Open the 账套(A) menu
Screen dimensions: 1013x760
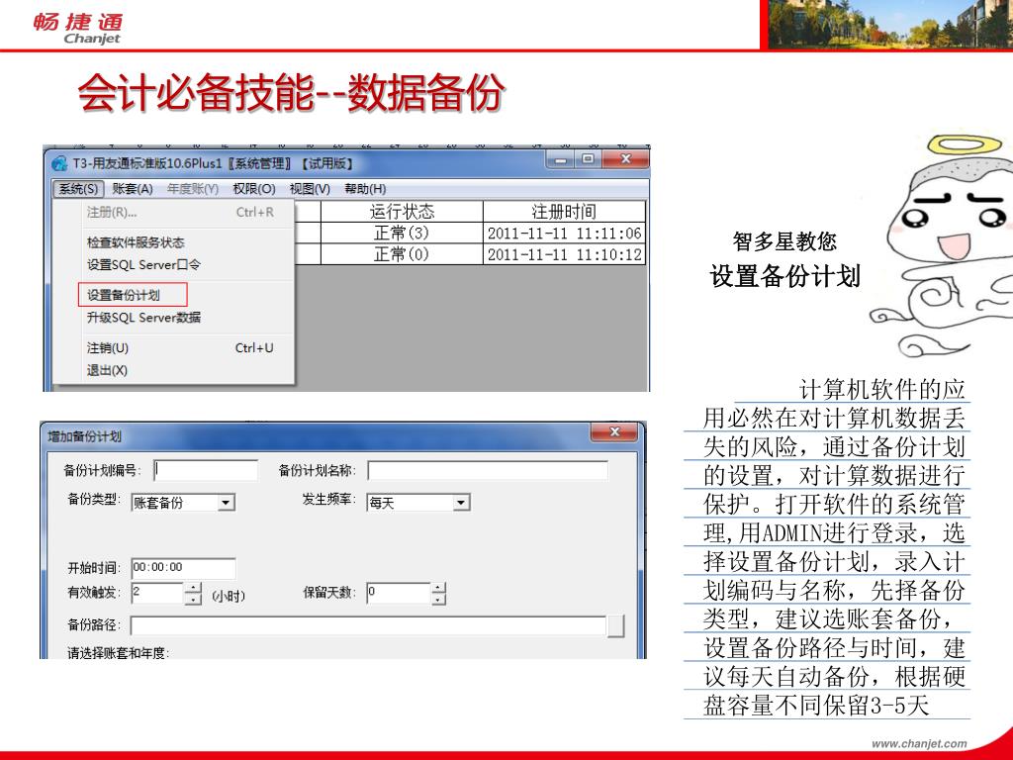coord(133,189)
